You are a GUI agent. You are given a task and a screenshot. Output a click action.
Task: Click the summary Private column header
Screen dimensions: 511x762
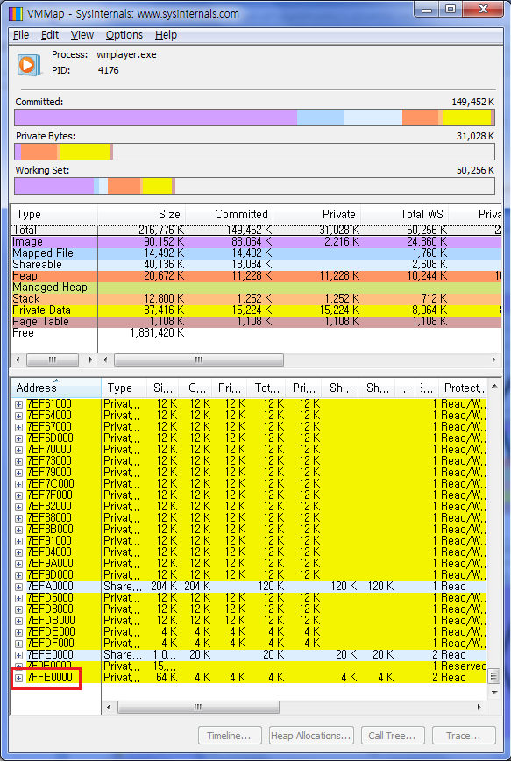point(316,214)
